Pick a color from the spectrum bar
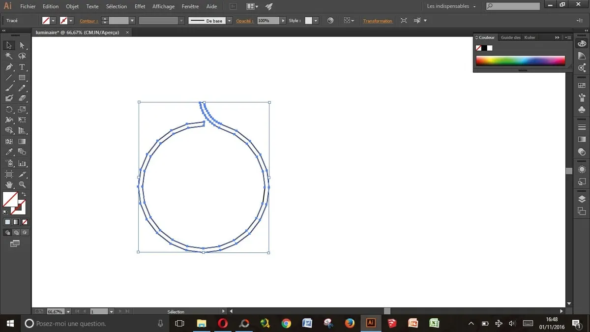Screen dimensions: 590x332 point(520,61)
